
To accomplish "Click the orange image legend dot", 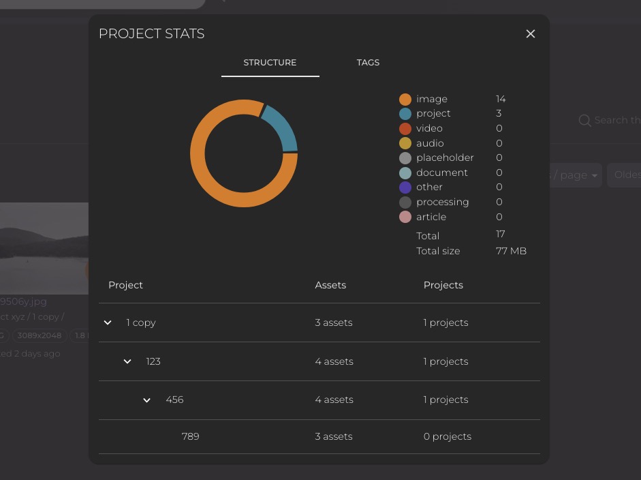I will [405, 100].
